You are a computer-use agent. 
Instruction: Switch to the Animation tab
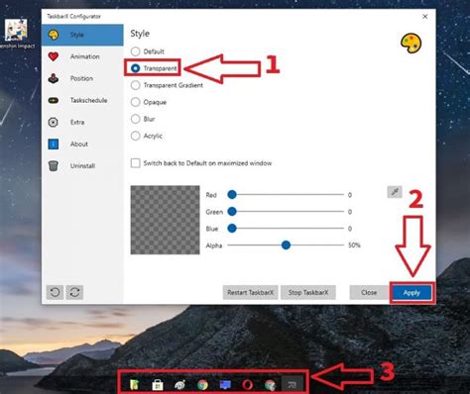point(82,56)
